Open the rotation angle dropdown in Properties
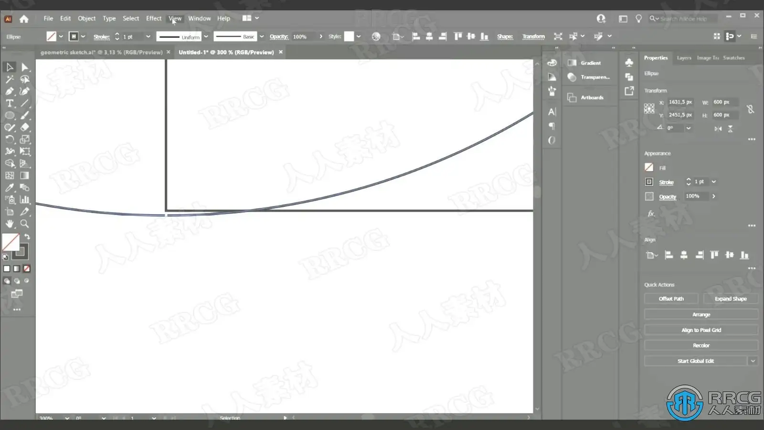 click(688, 128)
